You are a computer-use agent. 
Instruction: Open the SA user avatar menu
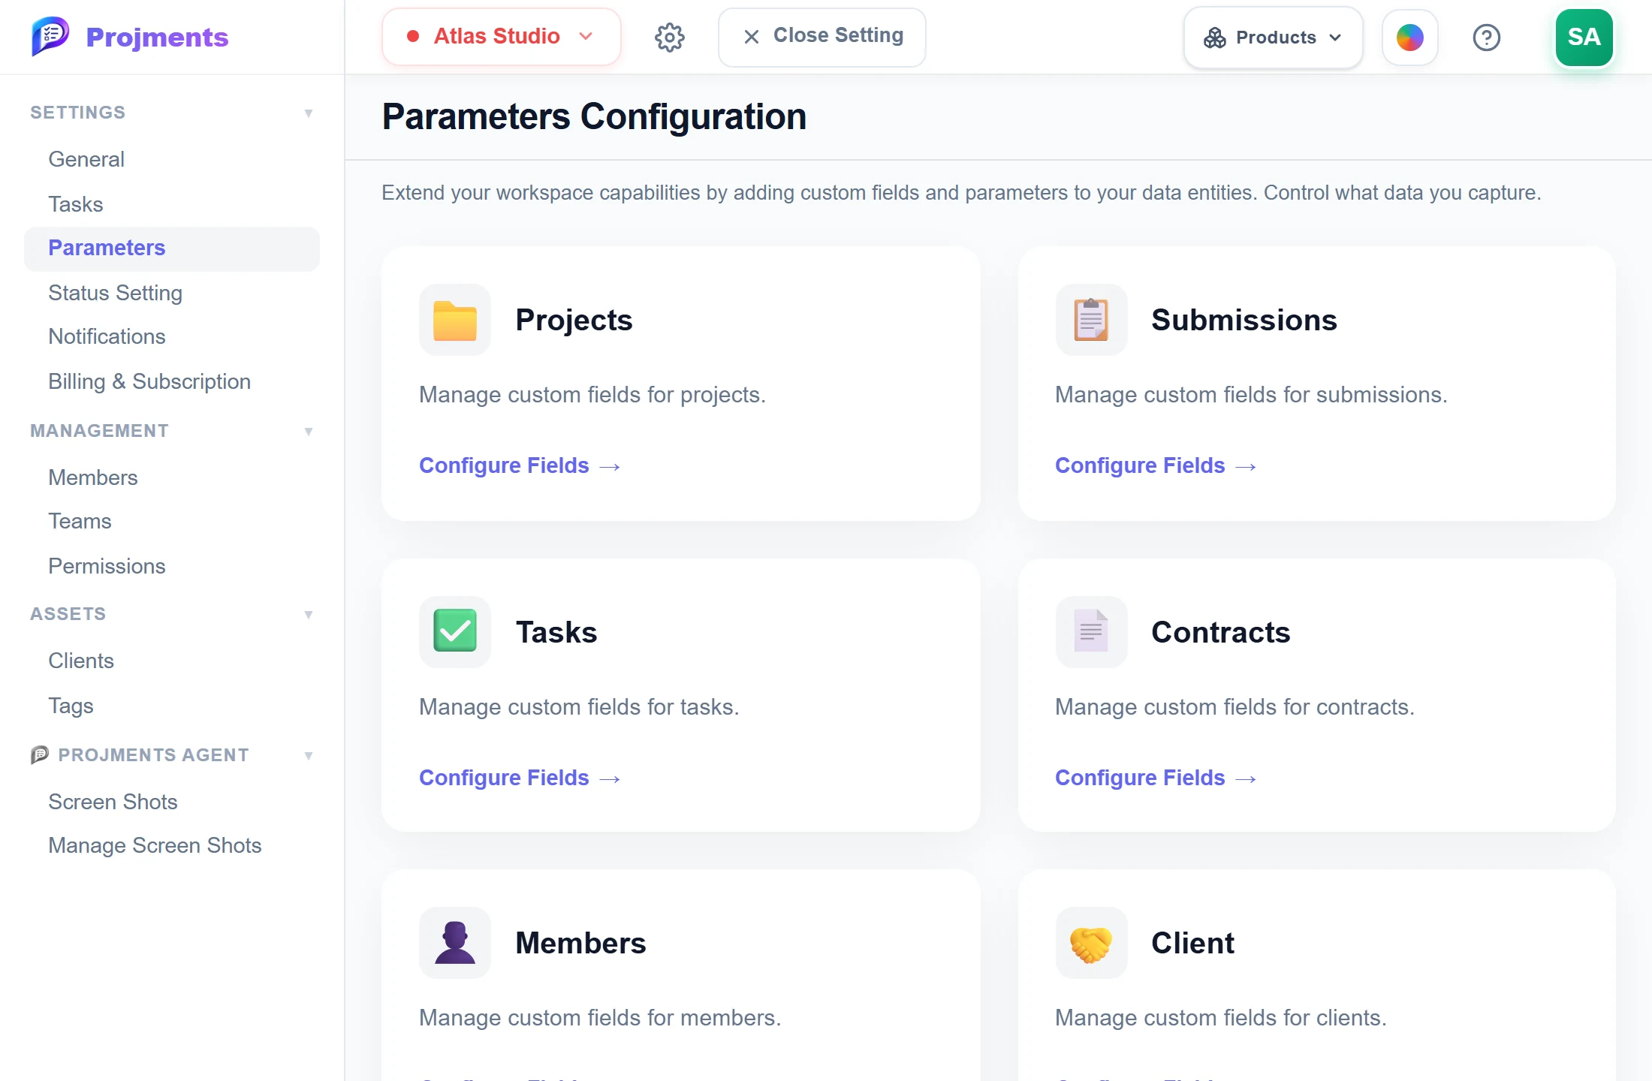(1584, 38)
